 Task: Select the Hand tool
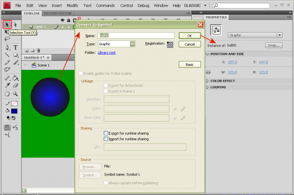7,94
